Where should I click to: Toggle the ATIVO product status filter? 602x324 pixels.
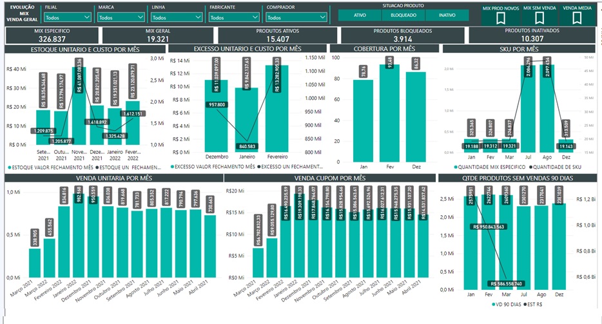[360, 15]
